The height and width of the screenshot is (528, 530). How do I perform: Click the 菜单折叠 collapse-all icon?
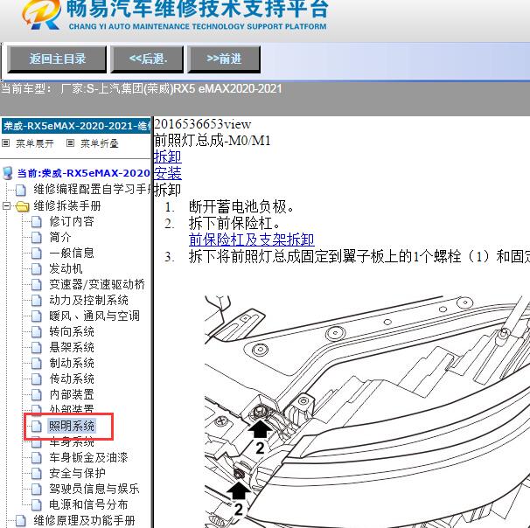pos(70,143)
